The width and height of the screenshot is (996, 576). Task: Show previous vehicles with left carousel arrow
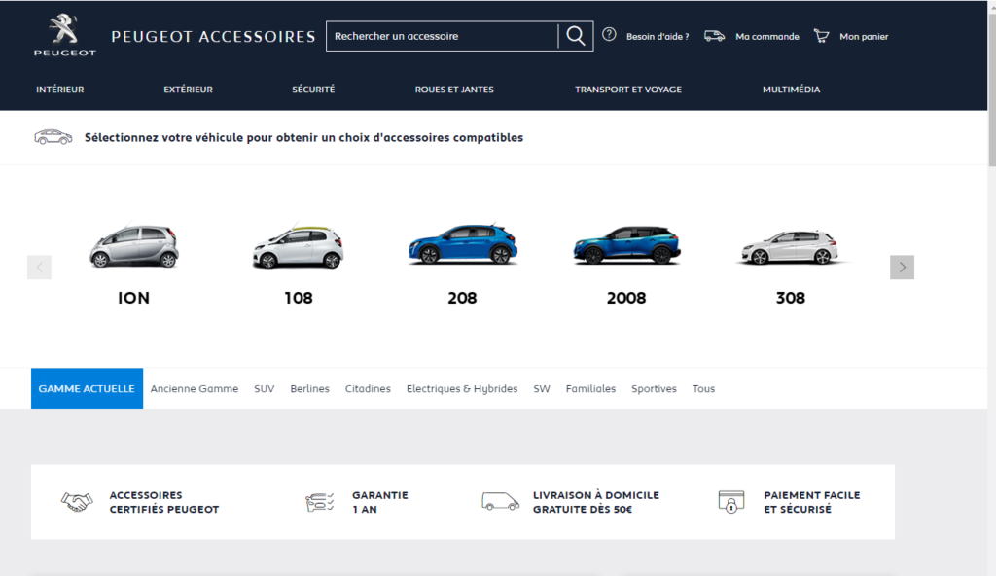[x=39, y=267]
